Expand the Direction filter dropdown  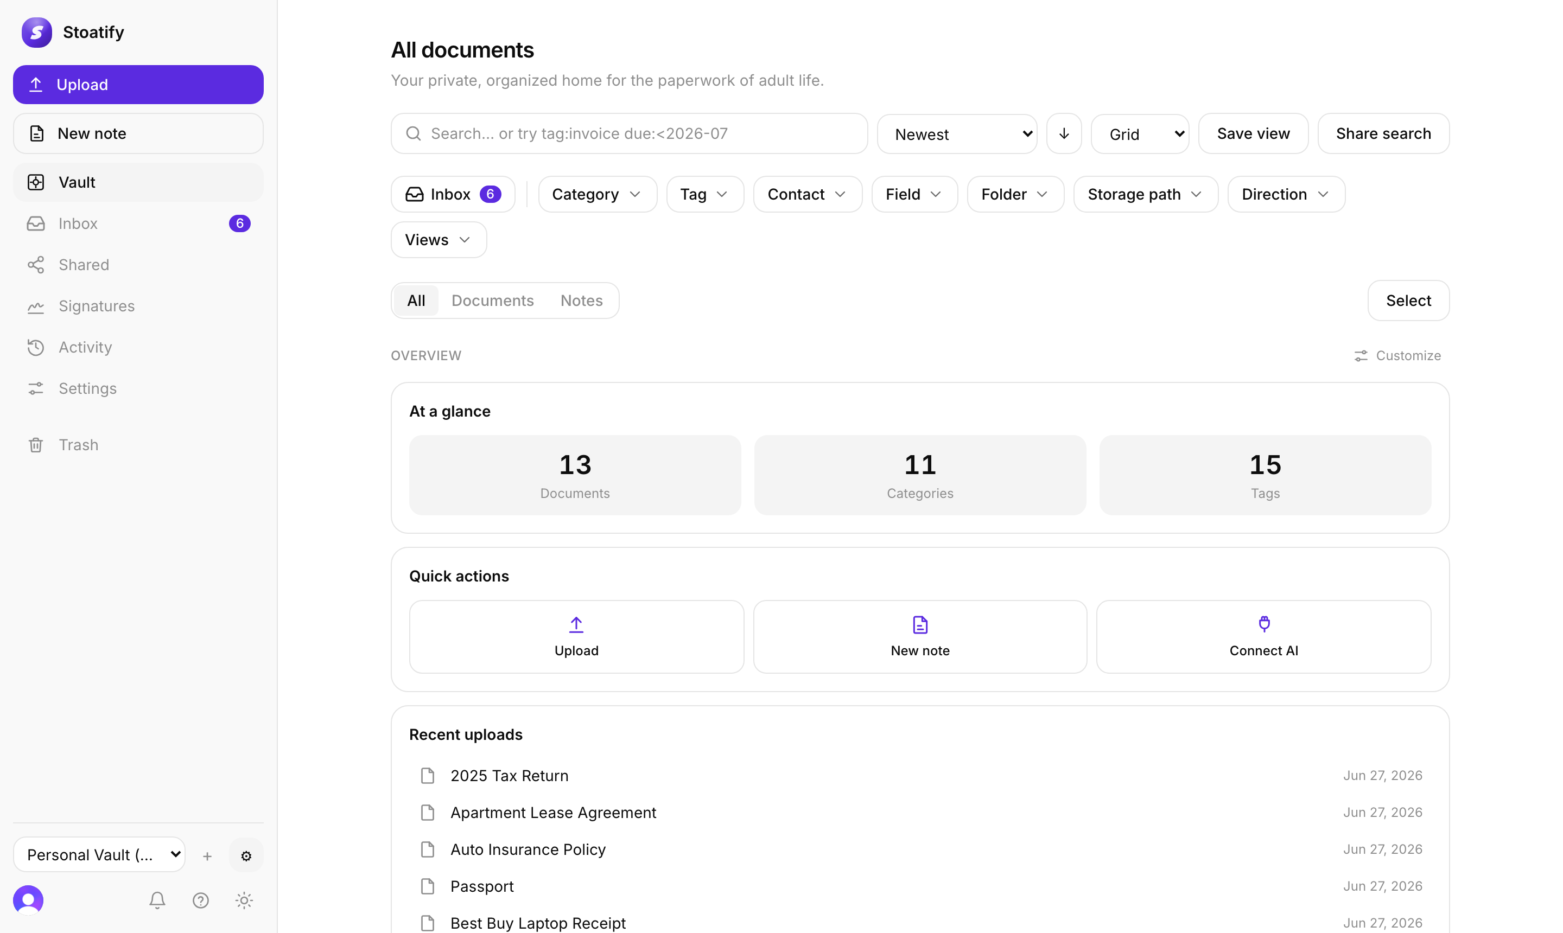[1286, 194]
